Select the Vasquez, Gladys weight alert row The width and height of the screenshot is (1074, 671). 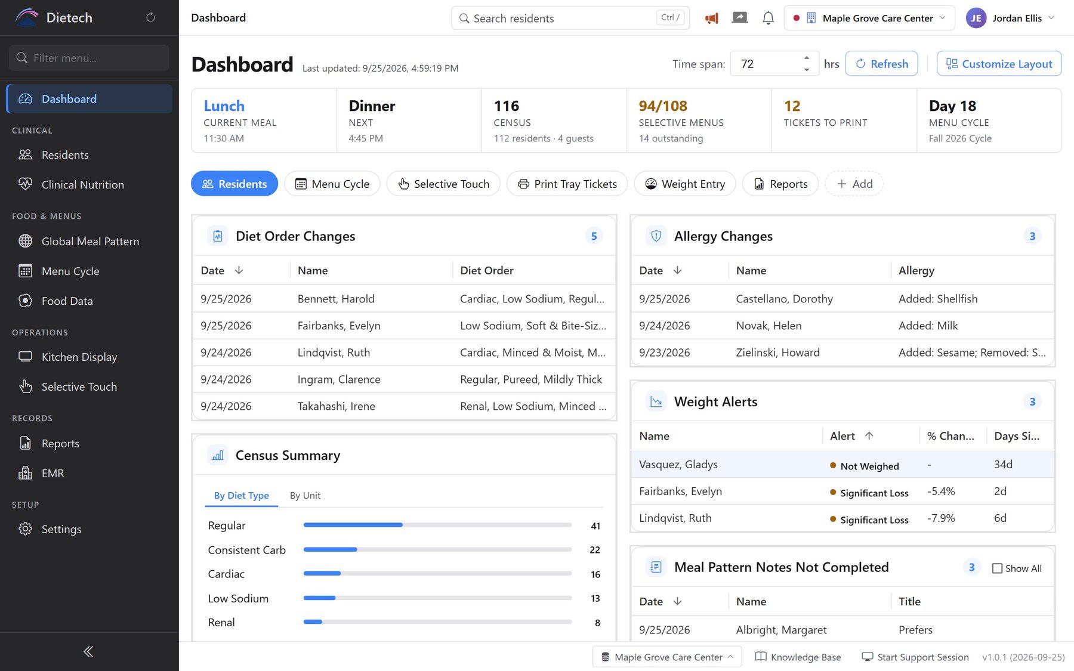842,464
